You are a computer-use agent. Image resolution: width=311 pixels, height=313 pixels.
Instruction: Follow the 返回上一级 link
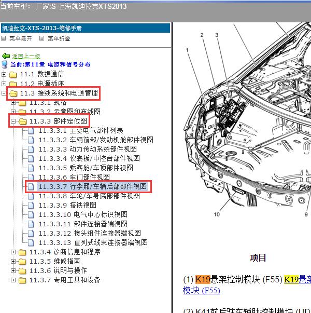26,56
